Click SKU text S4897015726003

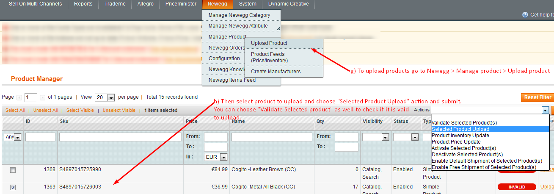coord(80,187)
